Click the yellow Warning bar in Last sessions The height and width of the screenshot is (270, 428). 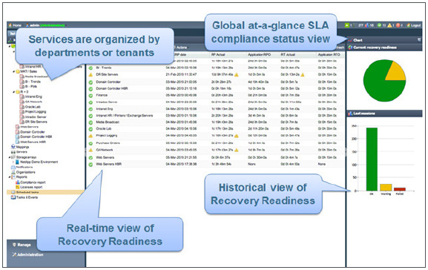(x=386, y=187)
